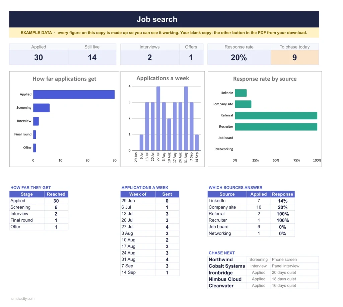Click the Screening bar in funnel chart
343x307 pixels.
[x=41, y=108]
